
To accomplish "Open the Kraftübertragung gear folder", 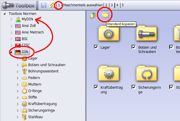I will click(x=109, y=74).
